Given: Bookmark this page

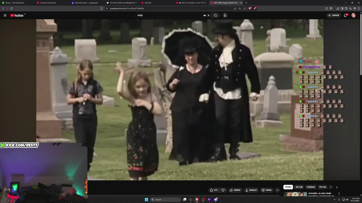Looking at the screenshot, I should click(102, 8).
